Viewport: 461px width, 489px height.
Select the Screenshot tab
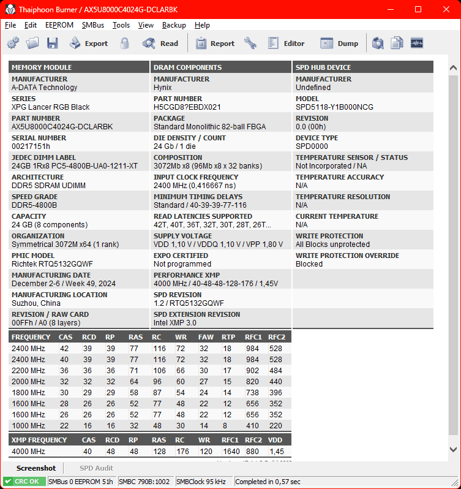tap(36, 468)
